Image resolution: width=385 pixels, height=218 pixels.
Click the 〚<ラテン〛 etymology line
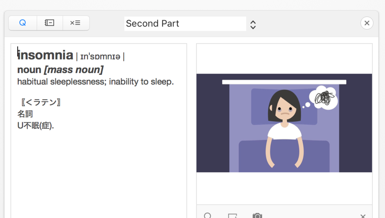click(x=41, y=102)
